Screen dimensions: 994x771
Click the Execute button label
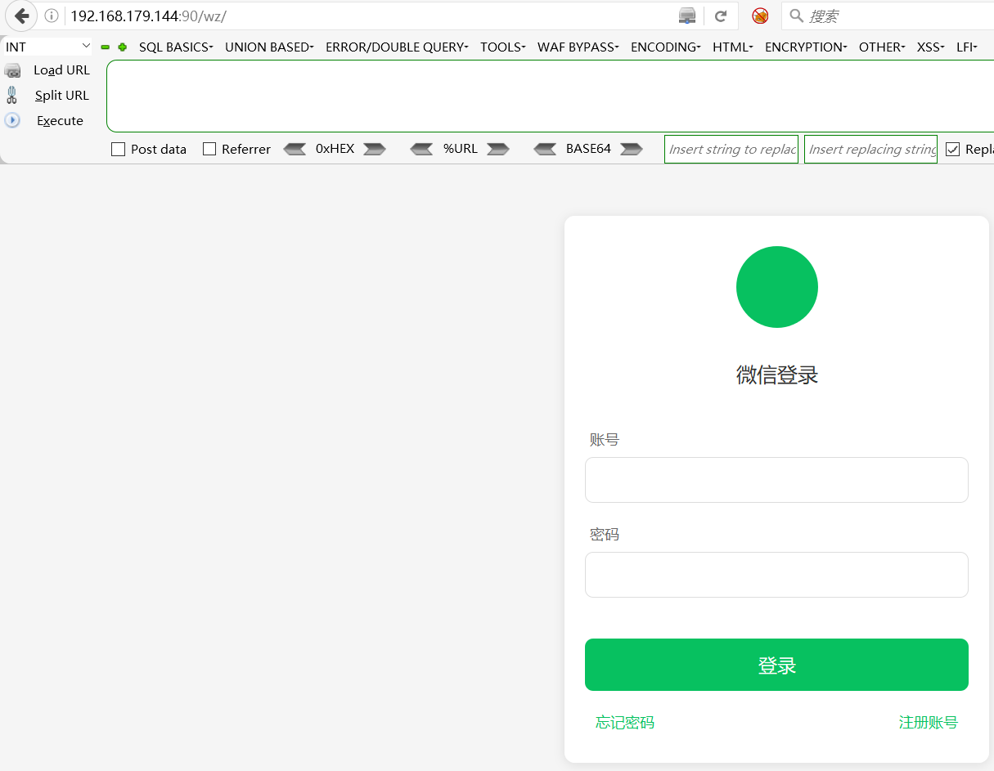pyautogui.click(x=60, y=120)
